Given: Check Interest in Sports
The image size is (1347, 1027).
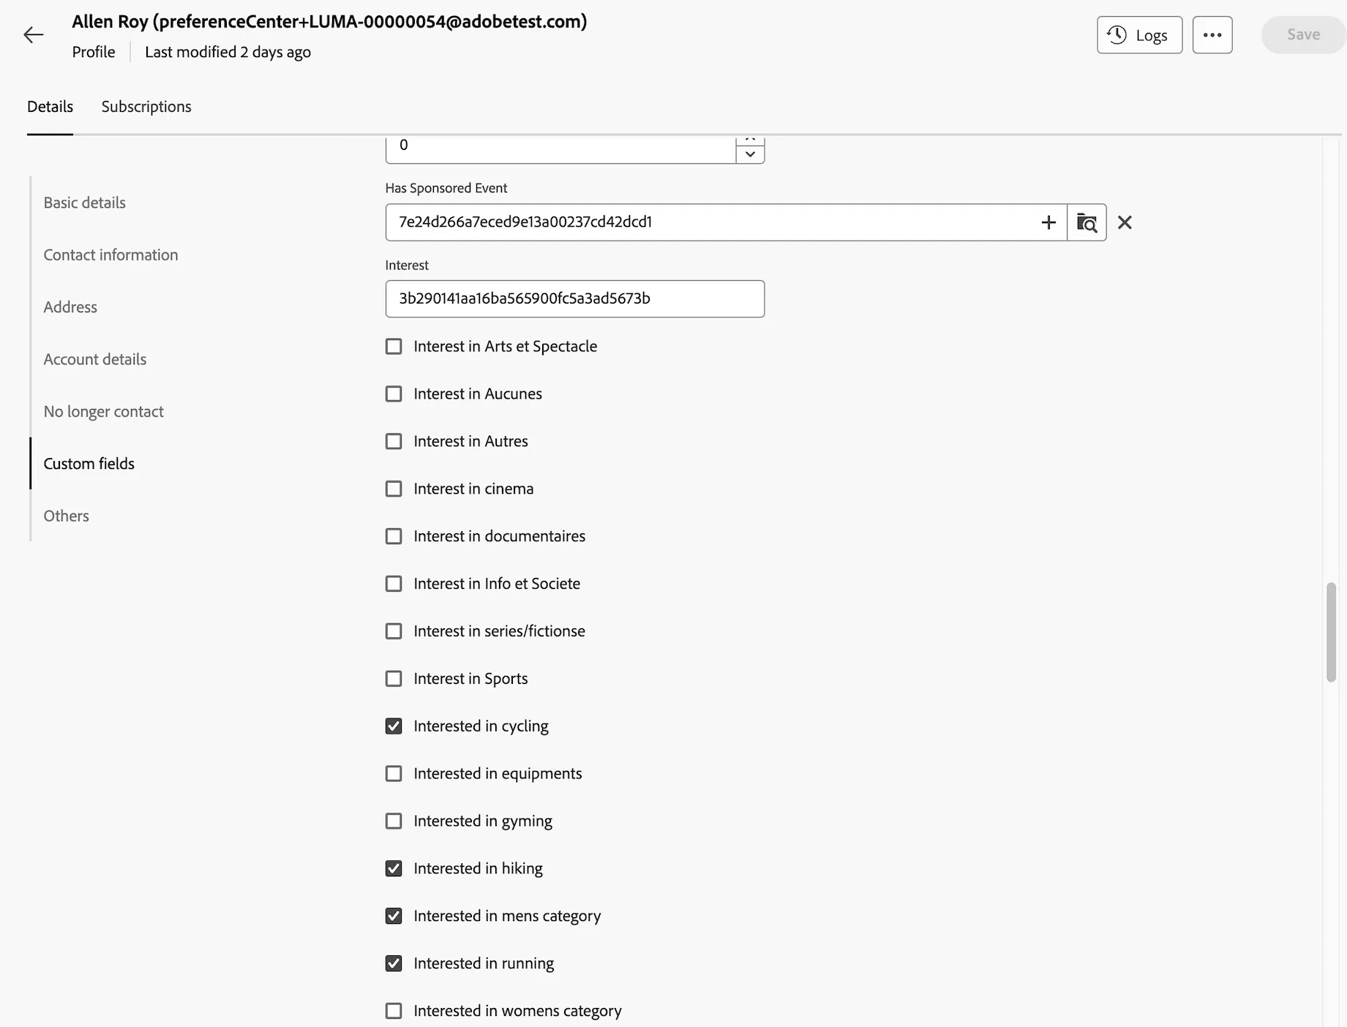Looking at the screenshot, I should [394, 679].
